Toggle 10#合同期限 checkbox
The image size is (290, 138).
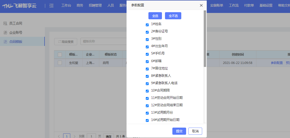click(x=147, y=91)
